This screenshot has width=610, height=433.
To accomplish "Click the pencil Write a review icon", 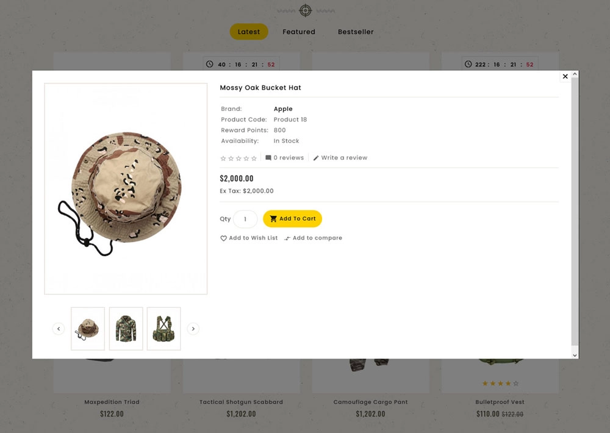I will [x=316, y=158].
